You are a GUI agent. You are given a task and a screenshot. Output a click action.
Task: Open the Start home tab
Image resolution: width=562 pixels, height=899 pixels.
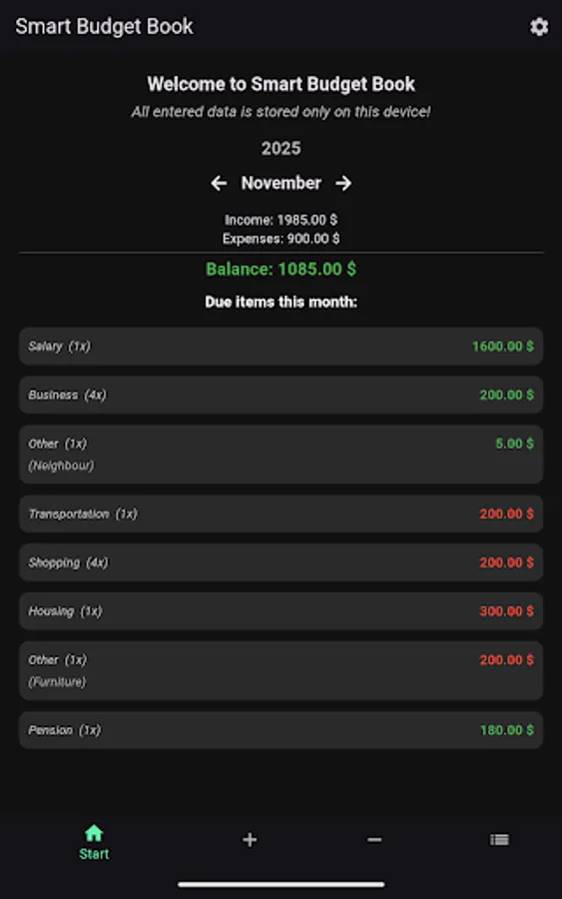(94, 842)
